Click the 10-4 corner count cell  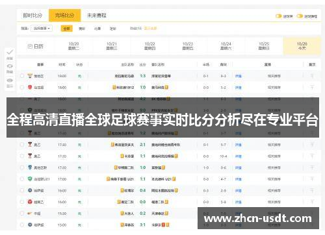coord(224,156)
